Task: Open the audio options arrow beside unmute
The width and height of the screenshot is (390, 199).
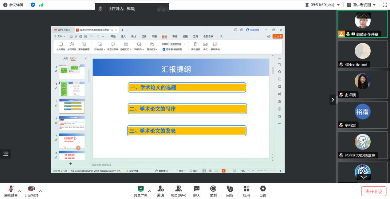Action: click(x=20, y=191)
